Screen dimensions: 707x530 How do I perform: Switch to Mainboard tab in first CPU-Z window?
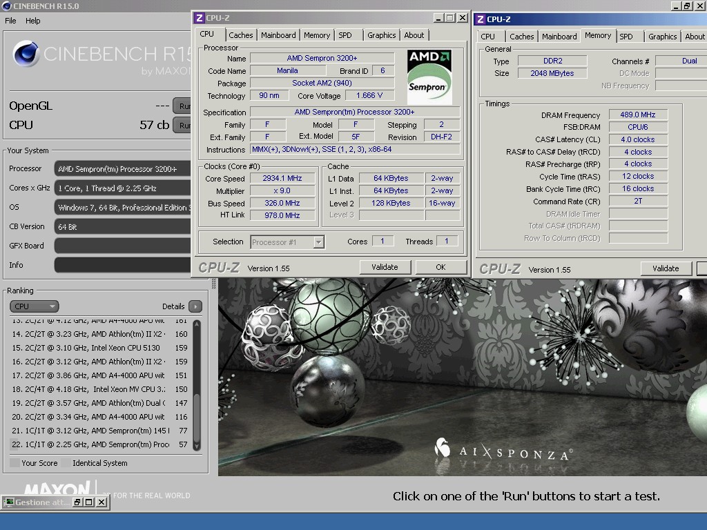click(278, 35)
